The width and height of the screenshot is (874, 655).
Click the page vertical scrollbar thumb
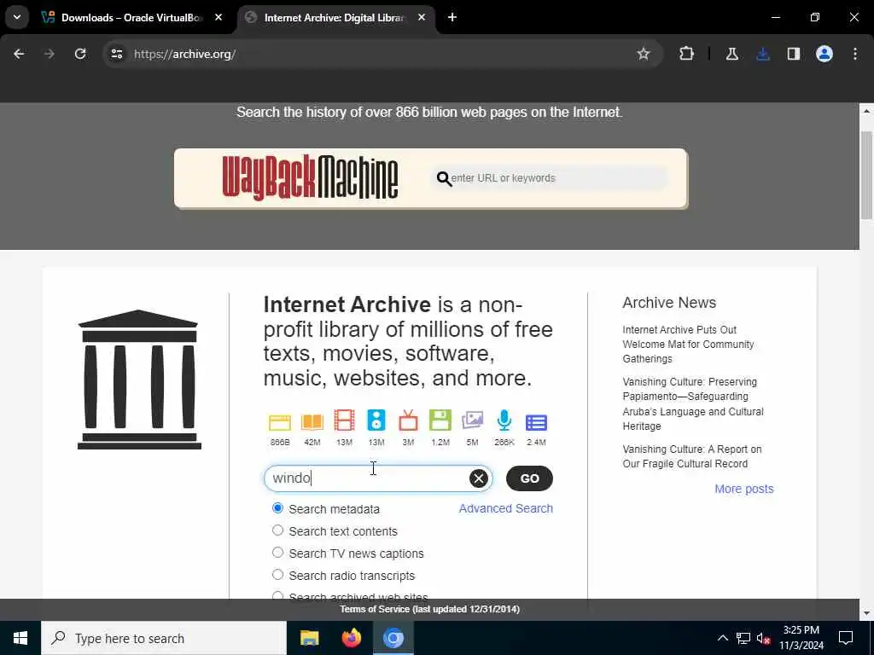[866, 175]
